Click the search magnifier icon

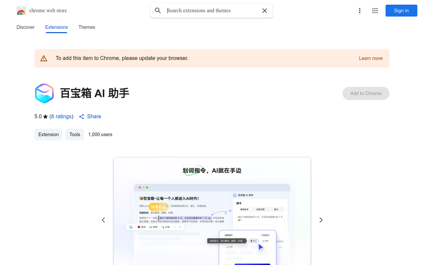point(158,11)
